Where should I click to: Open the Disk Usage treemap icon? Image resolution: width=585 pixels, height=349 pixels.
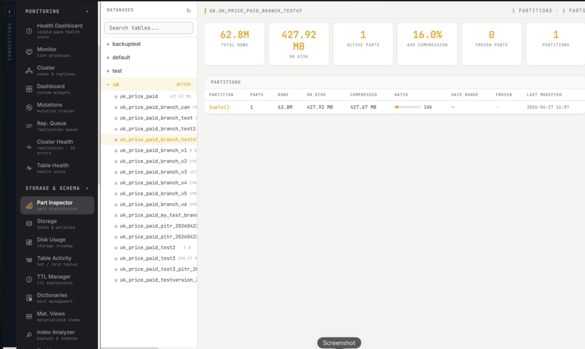29,242
